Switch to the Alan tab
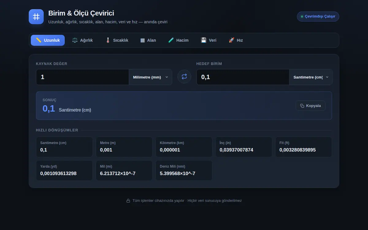 pyautogui.click(x=148, y=40)
